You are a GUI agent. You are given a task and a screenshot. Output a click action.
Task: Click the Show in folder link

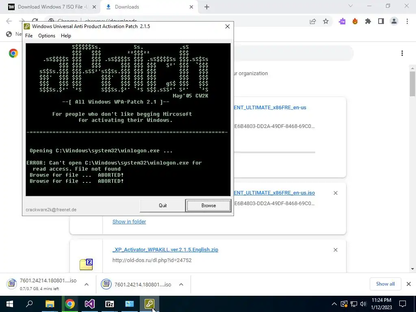tap(129, 221)
